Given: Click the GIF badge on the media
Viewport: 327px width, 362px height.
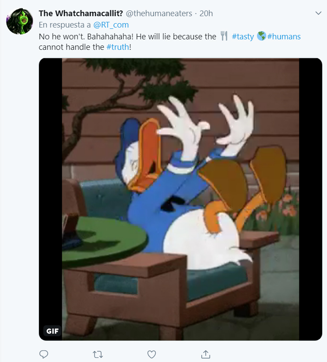Looking at the screenshot, I should [x=53, y=331].
